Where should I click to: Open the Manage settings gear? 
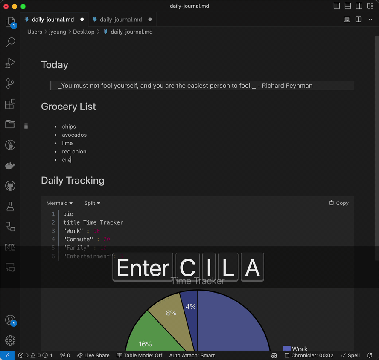(10, 340)
